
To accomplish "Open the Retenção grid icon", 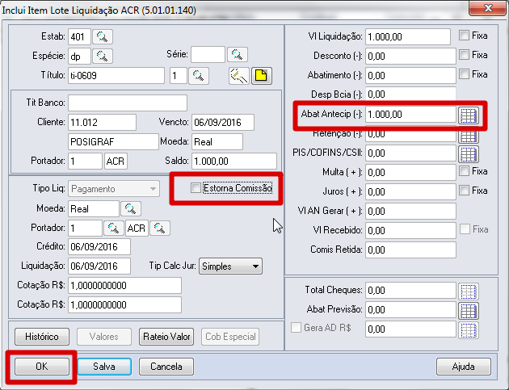I will point(469,136).
